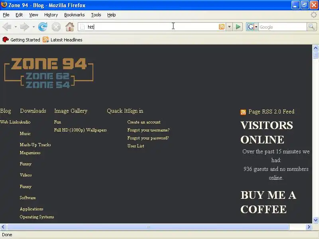
Task: Open the Tools menu
Action: coord(96,15)
